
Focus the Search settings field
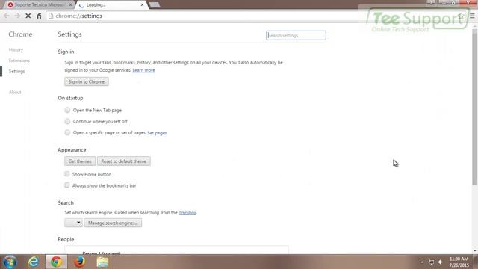coord(296,35)
